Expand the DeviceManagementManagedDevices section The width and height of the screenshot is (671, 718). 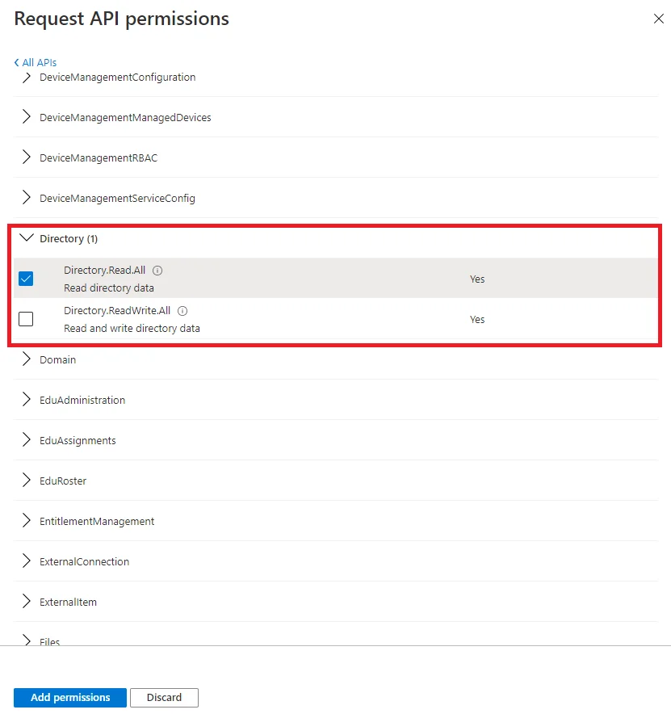(x=26, y=117)
